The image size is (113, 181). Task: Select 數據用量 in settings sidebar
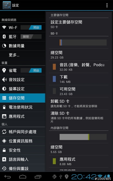23,46
